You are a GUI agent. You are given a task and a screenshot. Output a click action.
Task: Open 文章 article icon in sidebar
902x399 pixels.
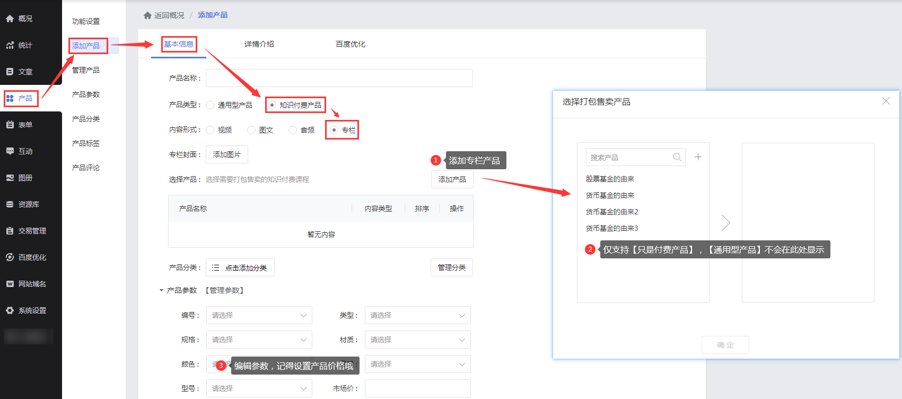coord(10,72)
